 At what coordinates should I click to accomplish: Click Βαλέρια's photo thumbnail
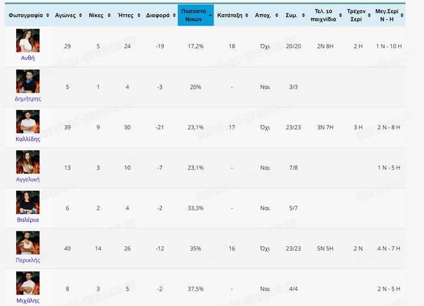(x=28, y=203)
